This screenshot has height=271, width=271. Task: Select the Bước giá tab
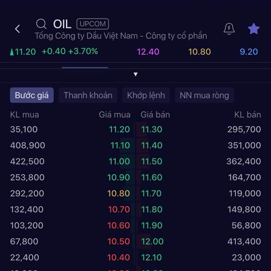pos(32,95)
